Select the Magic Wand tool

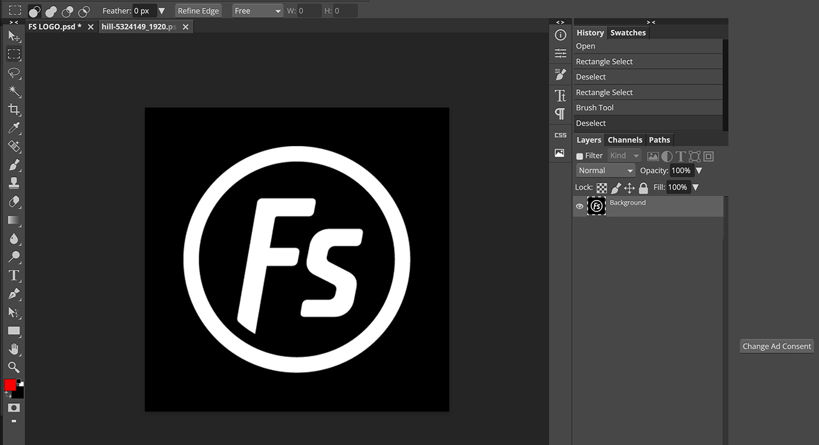click(x=14, y=92)
